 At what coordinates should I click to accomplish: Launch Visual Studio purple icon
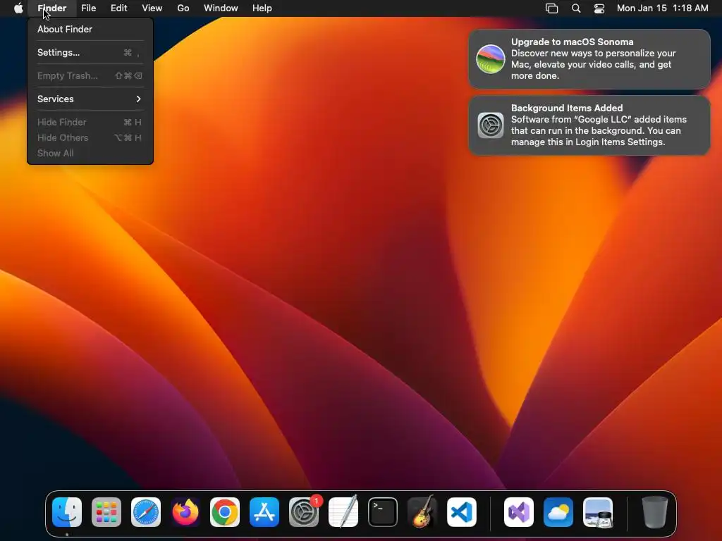tap(519, 512)
